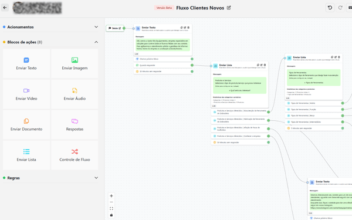Edit the flow title Fluxo Clientes Novos
This screenshot has height=220, width=352.
pos(229,8)
